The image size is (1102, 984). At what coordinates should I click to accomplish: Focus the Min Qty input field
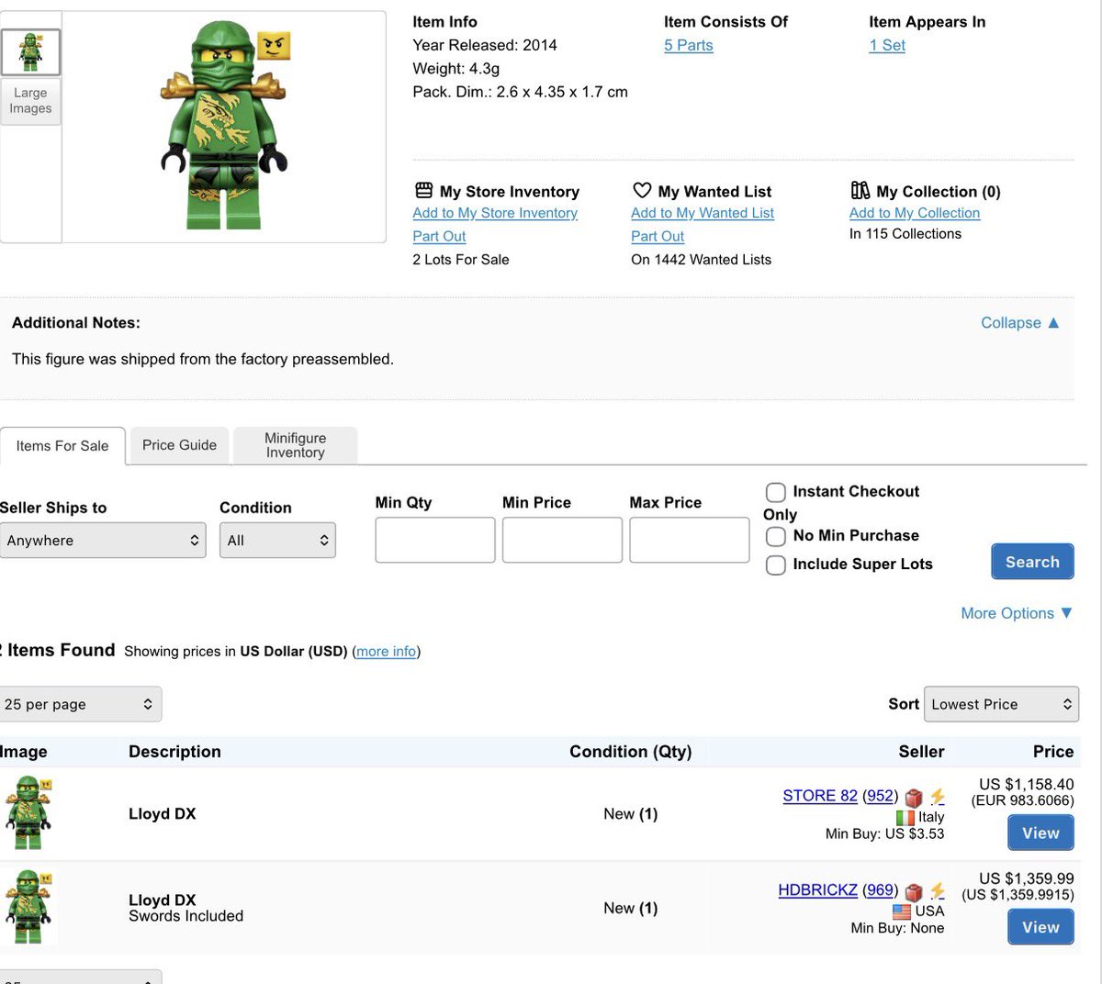(435, 540)
